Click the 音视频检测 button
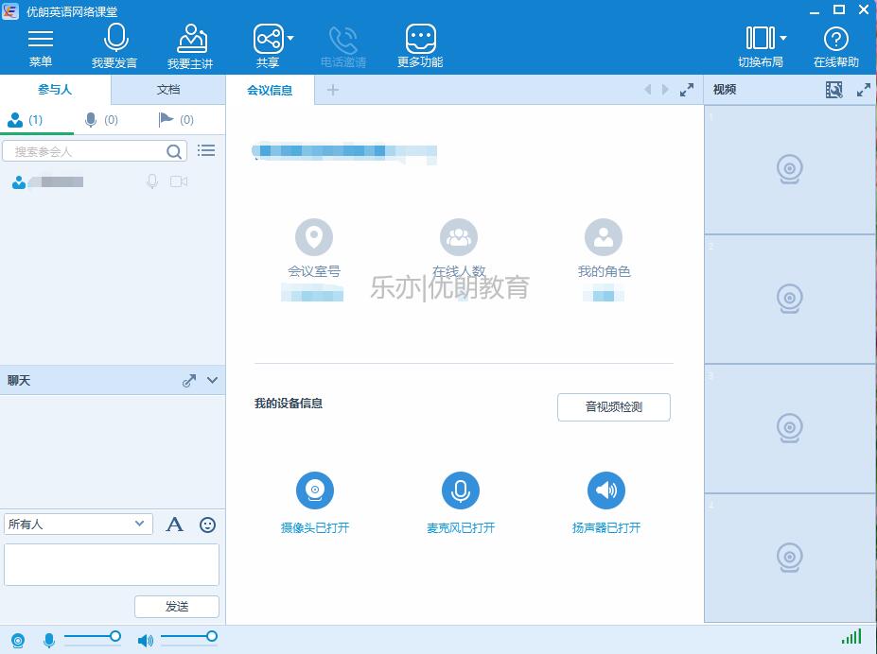877x654 pixels. tap(613, 407)
